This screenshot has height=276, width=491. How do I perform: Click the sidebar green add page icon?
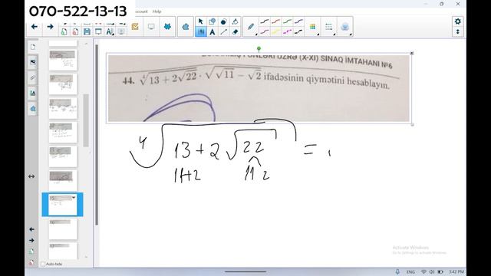(x=31, y=251)
